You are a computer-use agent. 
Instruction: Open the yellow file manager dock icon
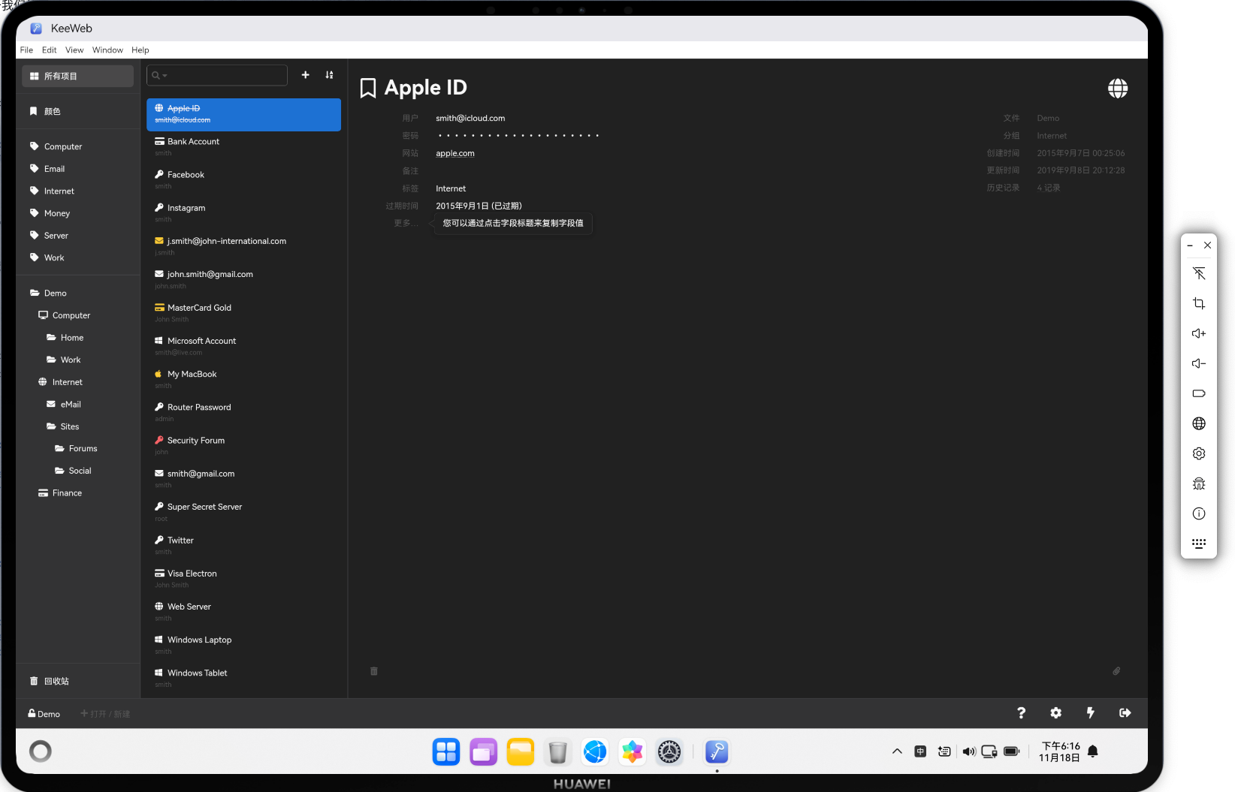(521, 751)
